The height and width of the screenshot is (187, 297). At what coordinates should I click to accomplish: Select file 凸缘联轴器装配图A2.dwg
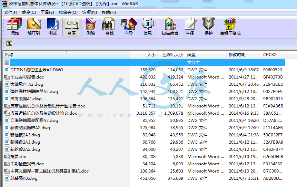34,121
